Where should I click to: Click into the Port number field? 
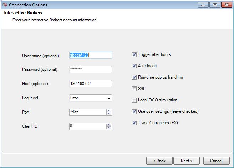pos(88,112)
